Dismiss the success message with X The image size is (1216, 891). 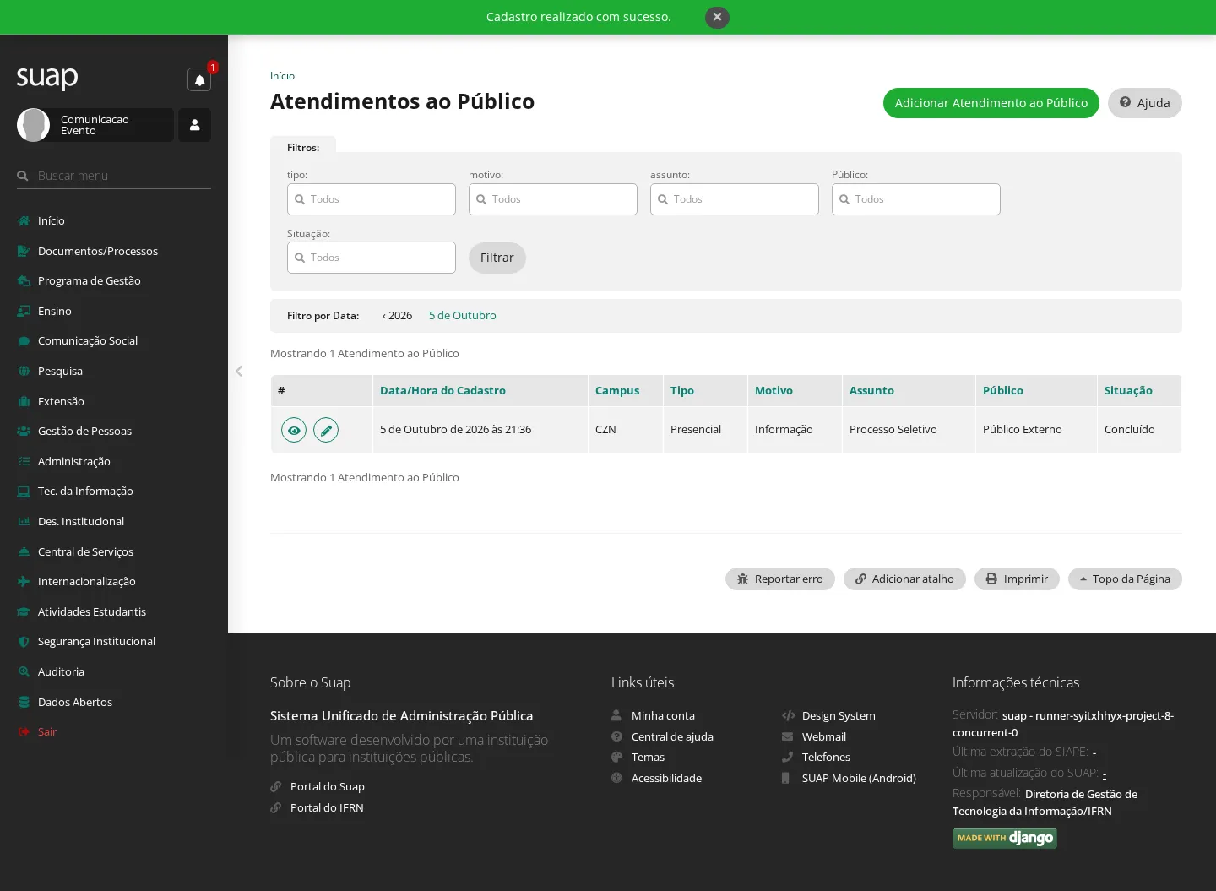[717, 17]
